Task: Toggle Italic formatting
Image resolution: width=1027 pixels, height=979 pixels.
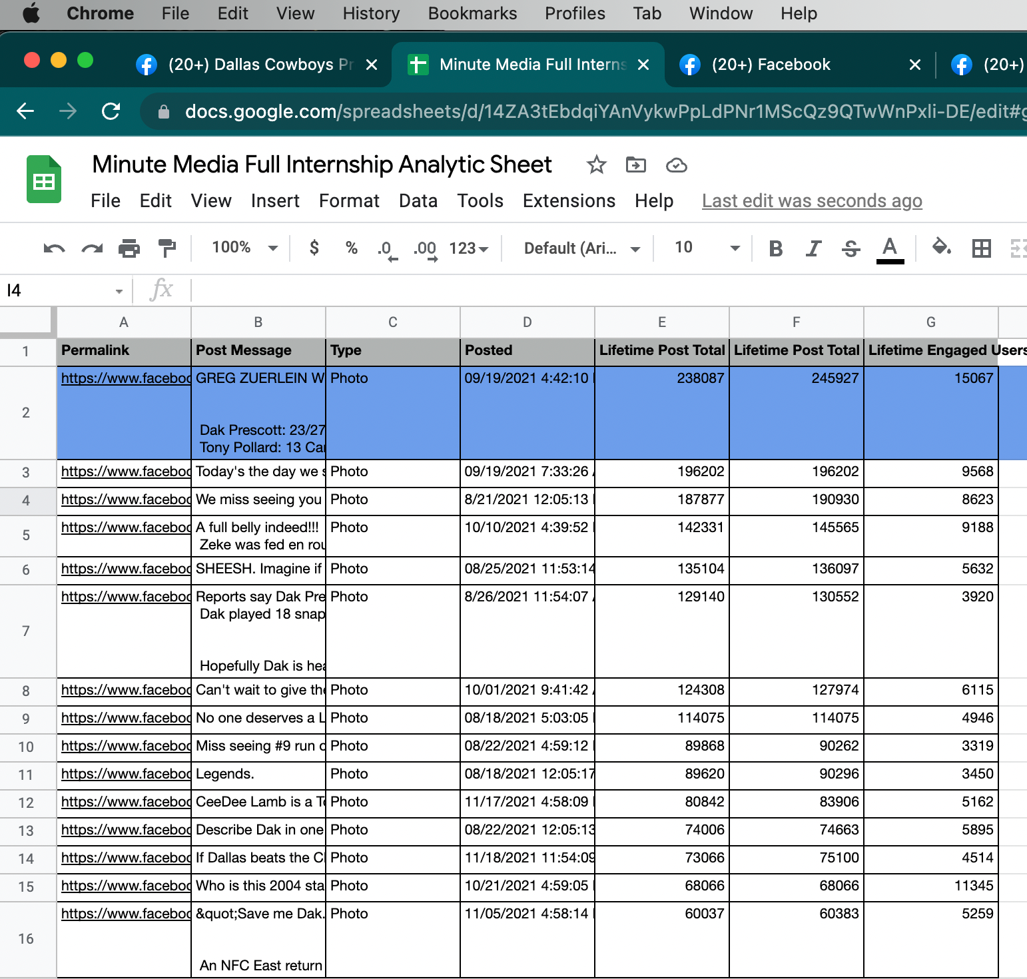Action: click(813, 248)
